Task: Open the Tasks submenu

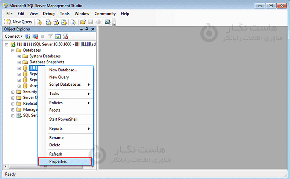Action: tap(69, 94)
